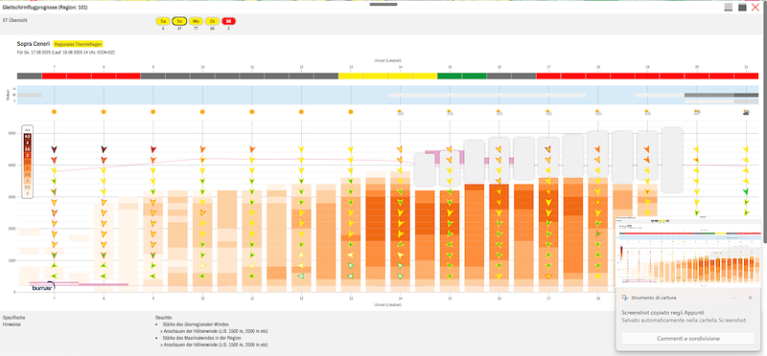Maximize the forecast panel with dark square icon

[742, 8]
